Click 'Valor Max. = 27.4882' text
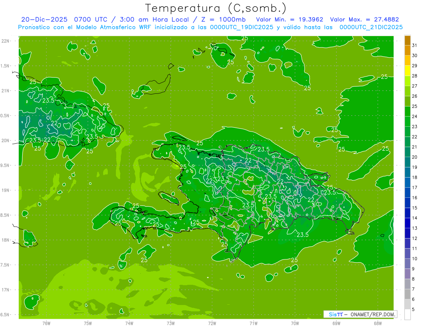 [x=364, y=19]
